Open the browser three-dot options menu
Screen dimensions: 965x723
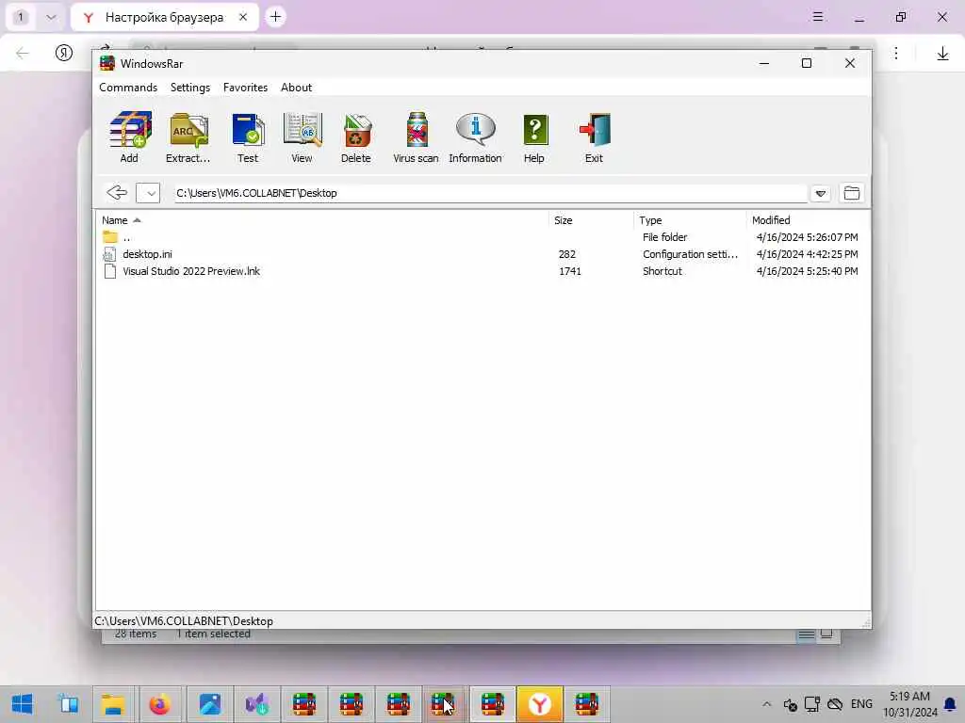click(x=896, y=54)
